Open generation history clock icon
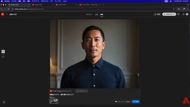 click(x=4, y=102)
